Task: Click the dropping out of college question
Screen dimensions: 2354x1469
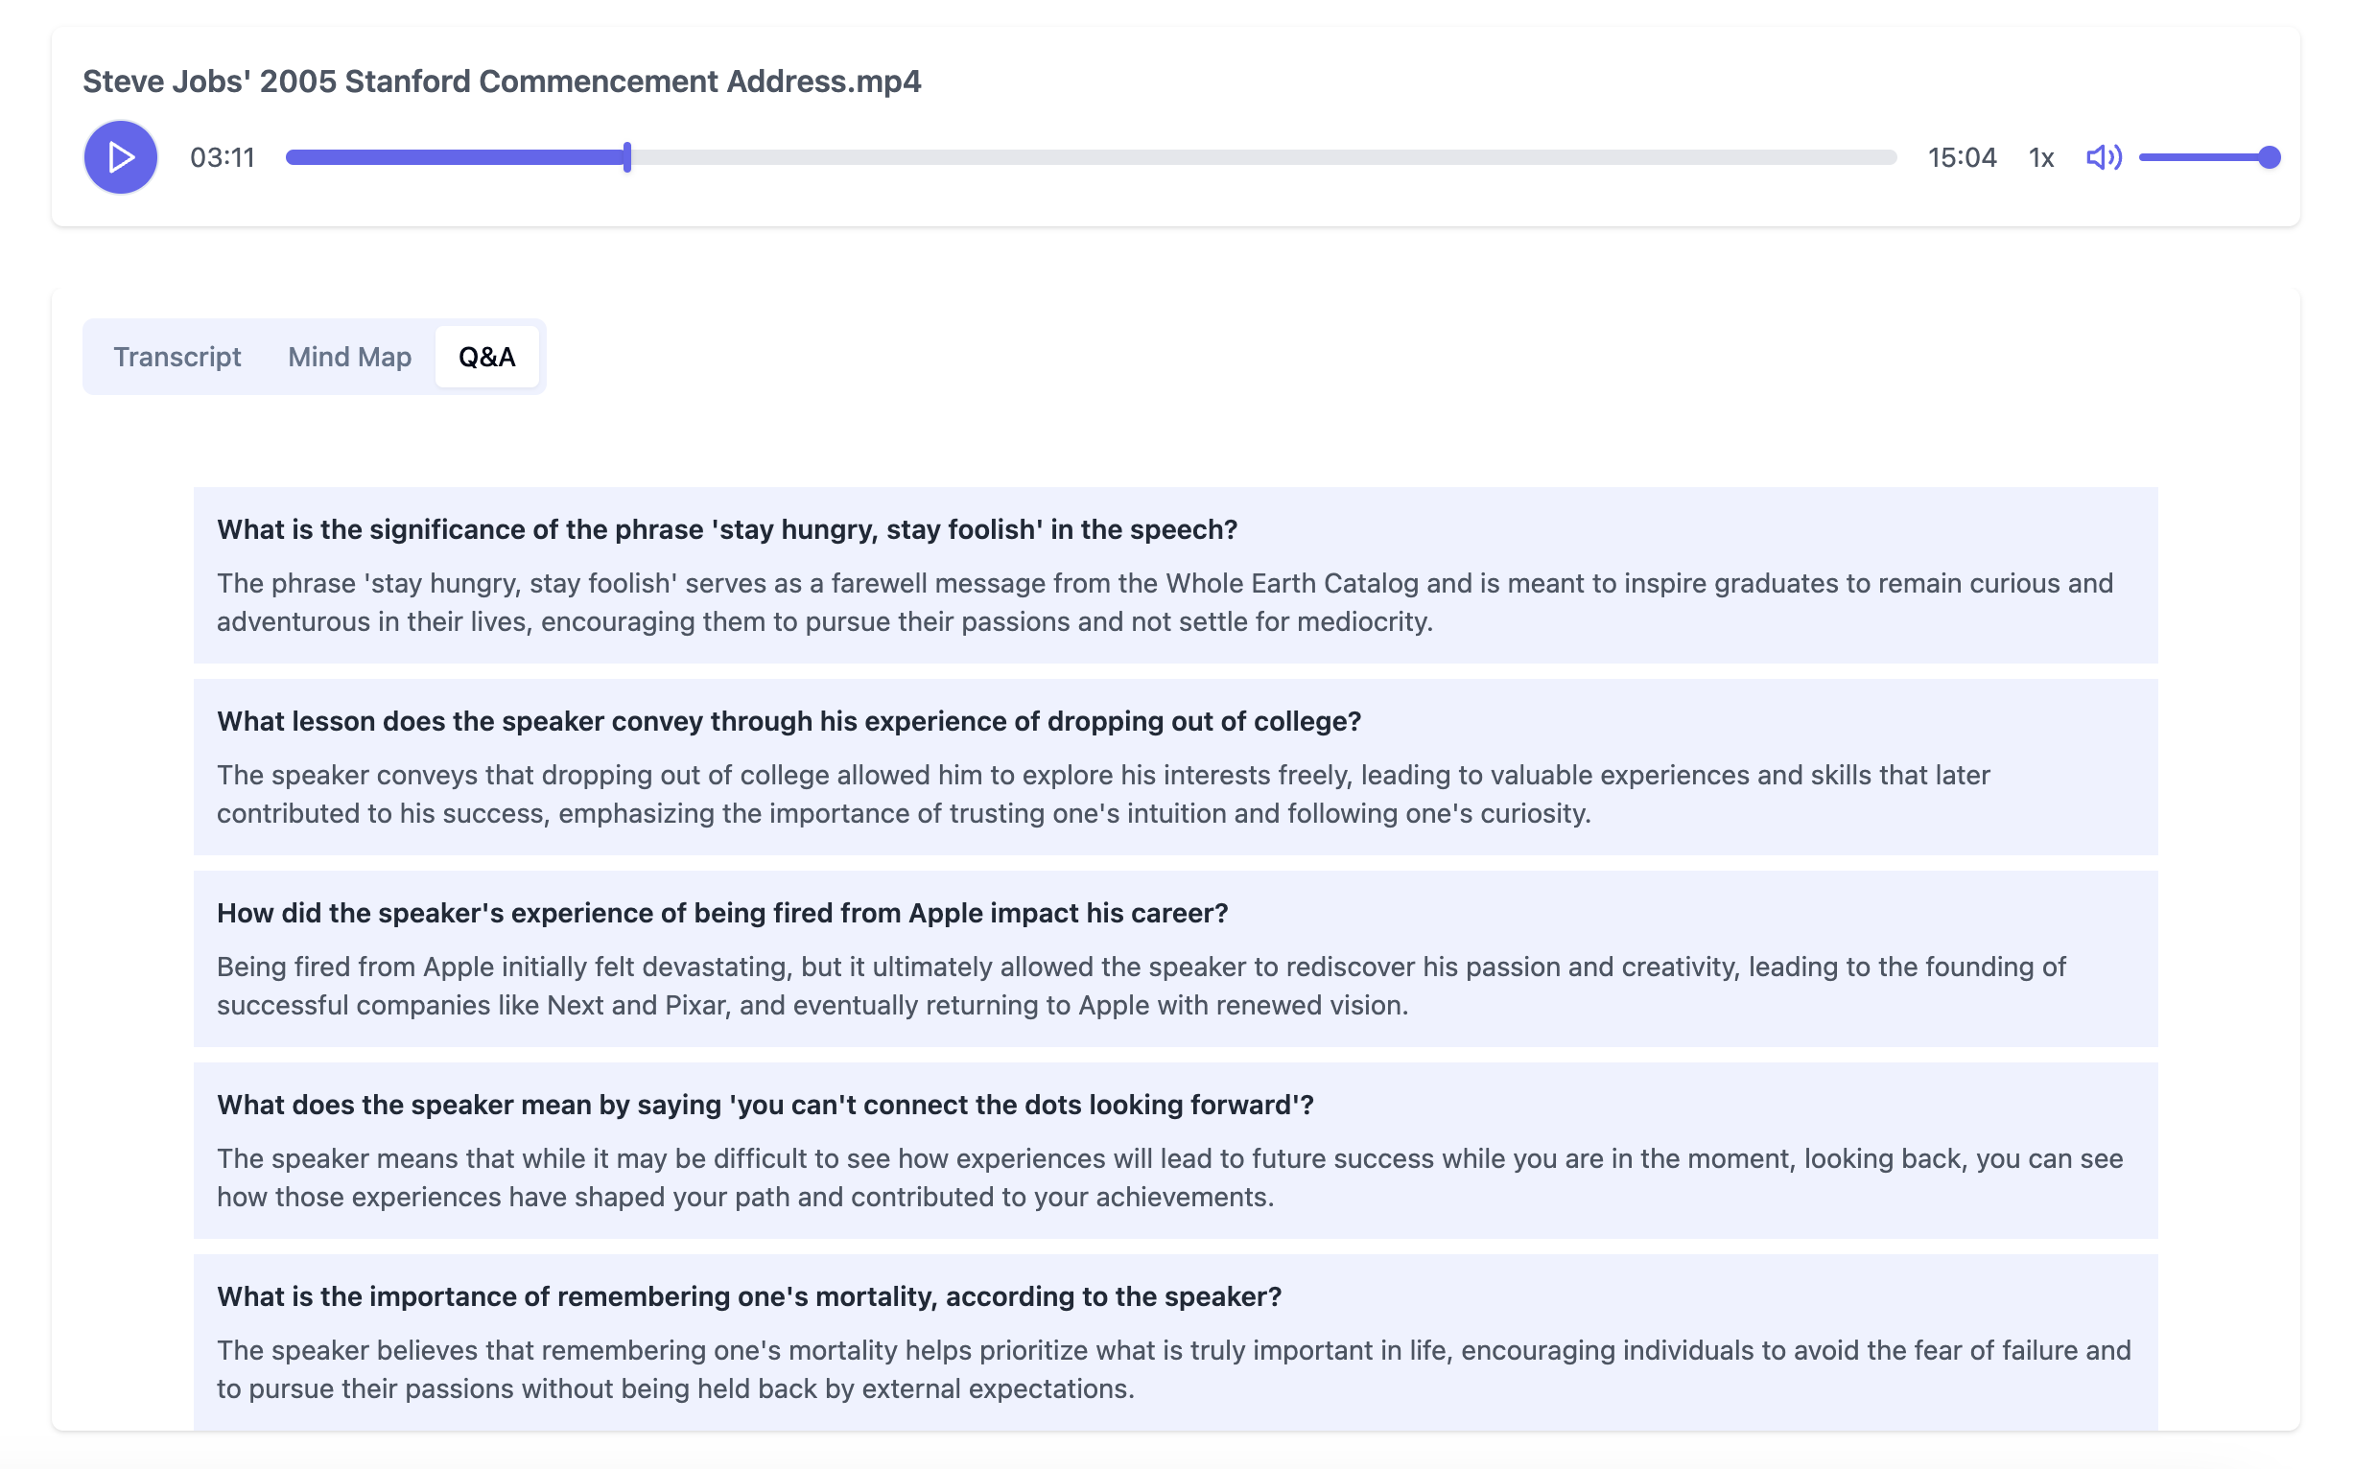Action: [x=789, y=721]
